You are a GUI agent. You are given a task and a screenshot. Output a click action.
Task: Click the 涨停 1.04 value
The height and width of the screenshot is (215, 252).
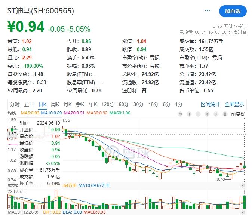141,41
